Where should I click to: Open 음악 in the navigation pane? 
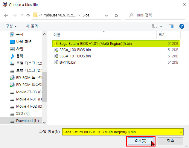20,56
